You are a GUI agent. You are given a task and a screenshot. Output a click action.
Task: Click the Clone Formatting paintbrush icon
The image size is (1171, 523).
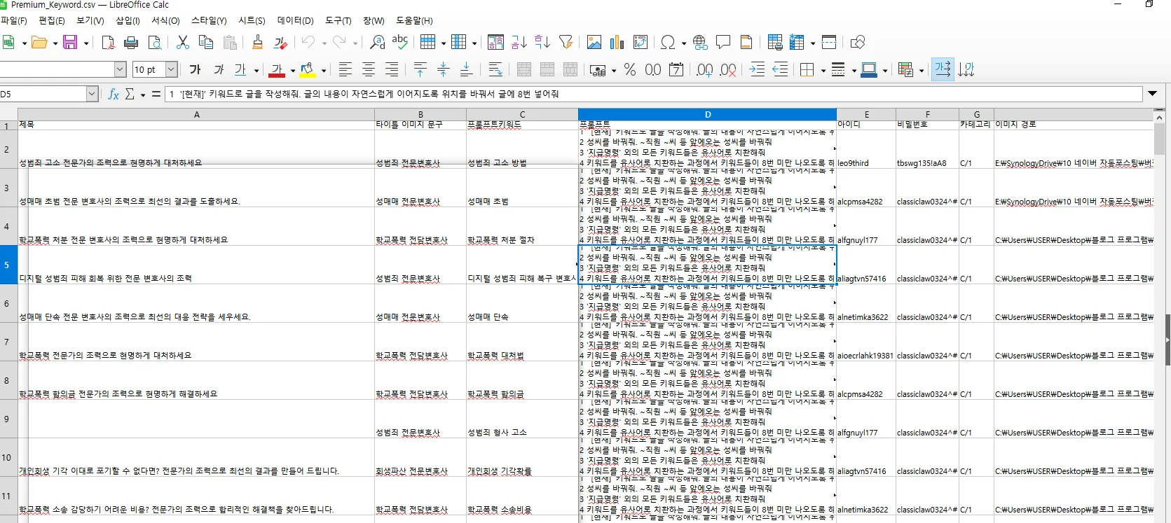point(257,43)
